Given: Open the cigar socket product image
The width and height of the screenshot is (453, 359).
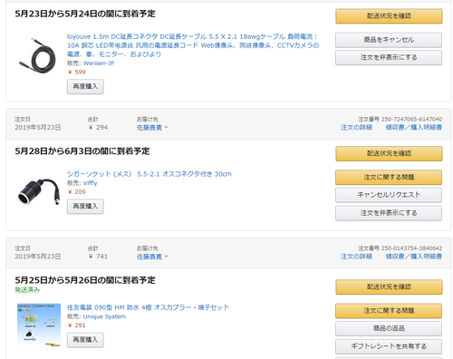Looking at the screenshot, I should (39, 191).
